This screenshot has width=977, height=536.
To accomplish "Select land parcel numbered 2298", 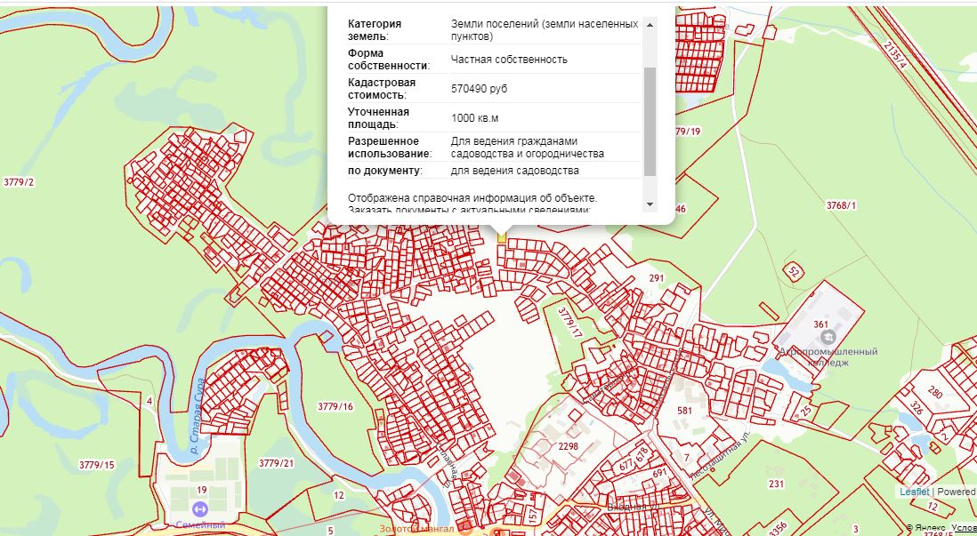I will click(x=569, y=446).
